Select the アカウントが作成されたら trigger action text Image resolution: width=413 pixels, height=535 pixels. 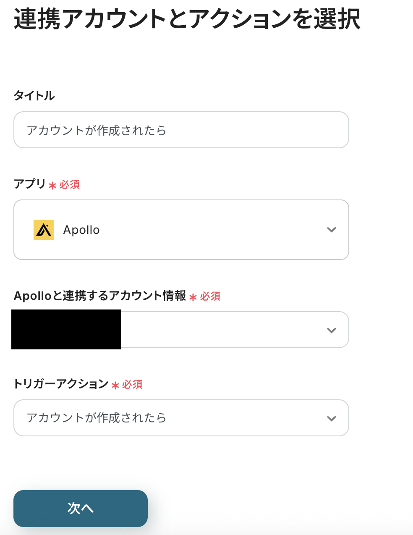(x=97, y=418)
